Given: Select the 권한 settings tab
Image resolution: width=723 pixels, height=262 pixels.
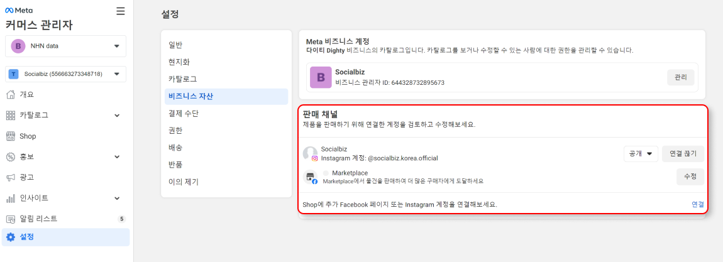Looking at the screenshot, I should click(226, 131).
